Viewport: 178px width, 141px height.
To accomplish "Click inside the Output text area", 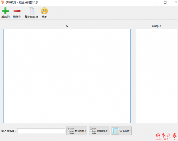I will (157, 76).
